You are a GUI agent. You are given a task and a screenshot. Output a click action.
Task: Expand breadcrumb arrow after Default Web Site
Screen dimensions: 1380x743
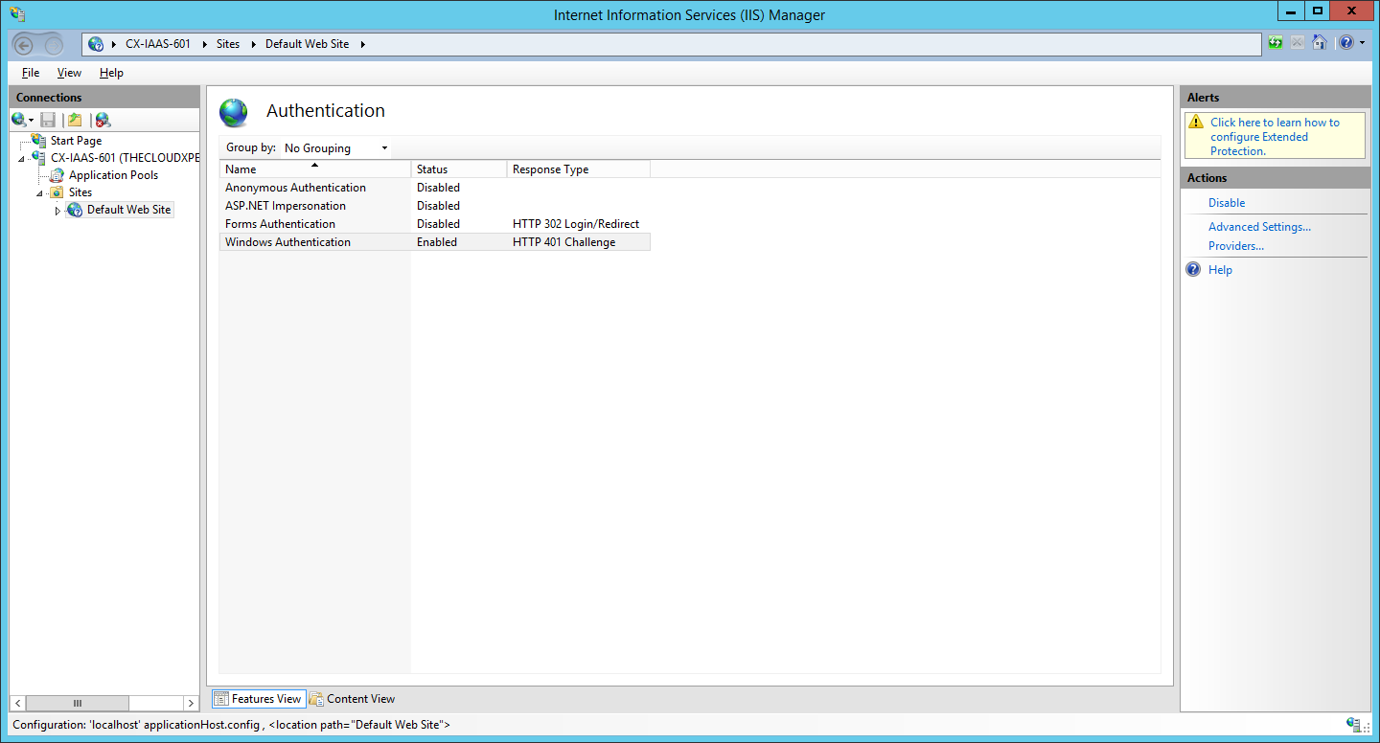[362, 44]
